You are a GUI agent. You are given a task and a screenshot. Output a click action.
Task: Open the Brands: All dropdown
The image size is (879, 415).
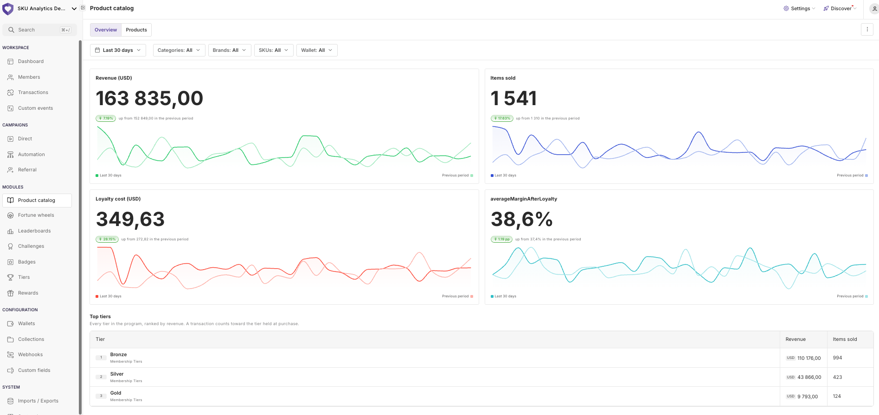pyautogui.click(x=230, y=50)
